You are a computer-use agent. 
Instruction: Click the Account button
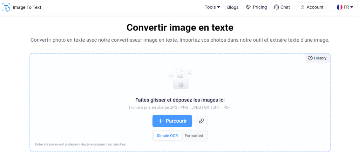pyautogui.click(x=311, y=7)
